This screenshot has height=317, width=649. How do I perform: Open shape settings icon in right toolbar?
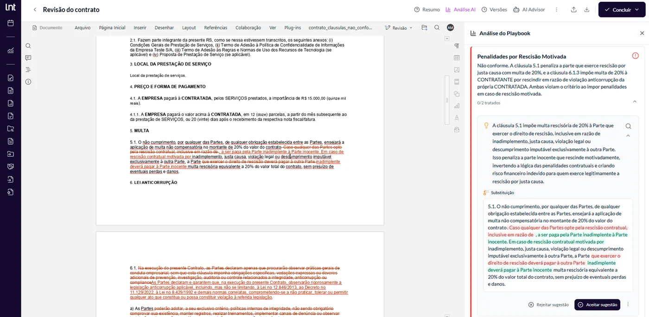coord(457,94)
